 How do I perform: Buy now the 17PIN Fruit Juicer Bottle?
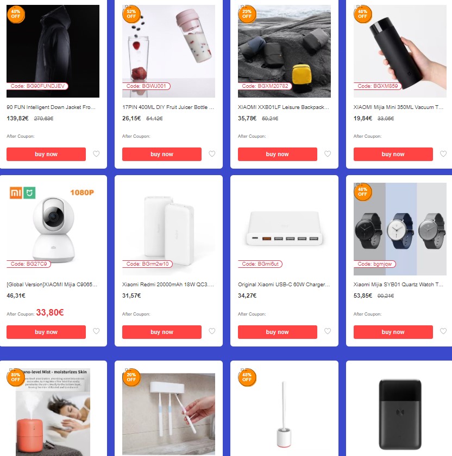(162, 154)
